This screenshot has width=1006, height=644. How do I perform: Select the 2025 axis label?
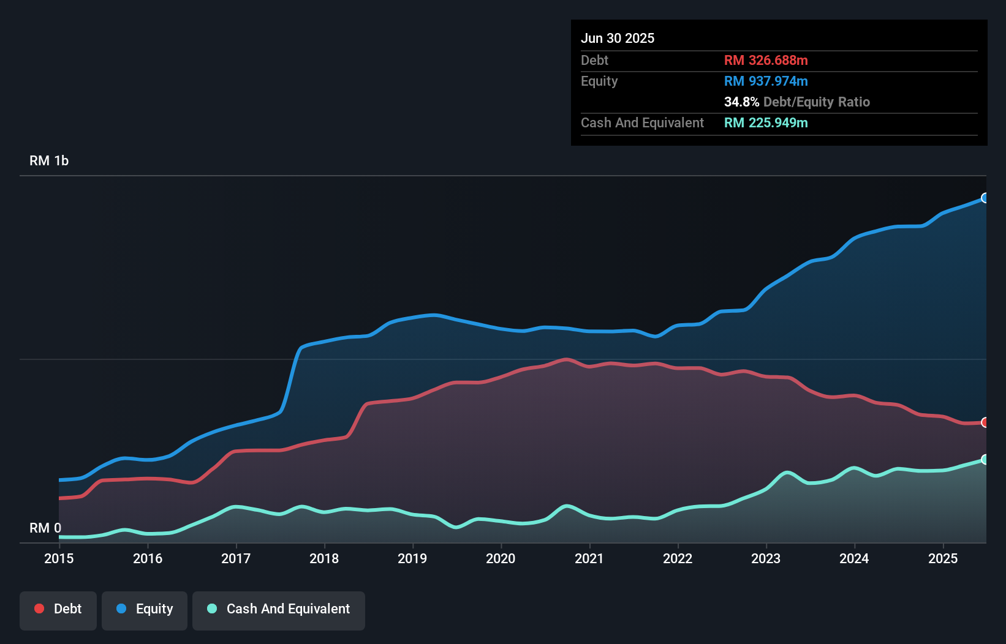tap(944, 558)
